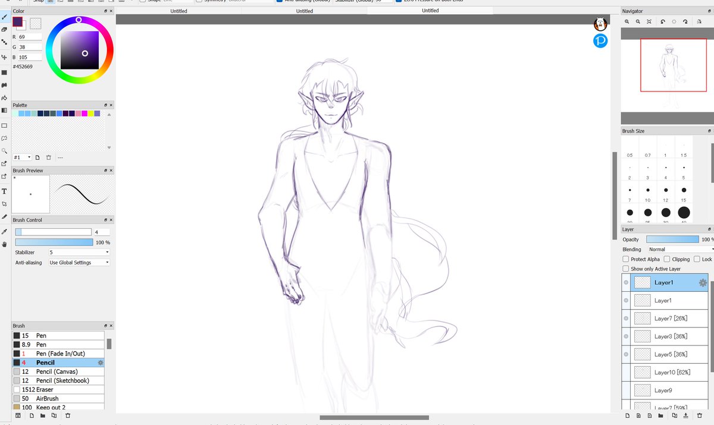This screenshot has height=425, width=714.
Task: Click brush size slider in Brush Control
Action: pyautogui.click(x=53, y=232)
